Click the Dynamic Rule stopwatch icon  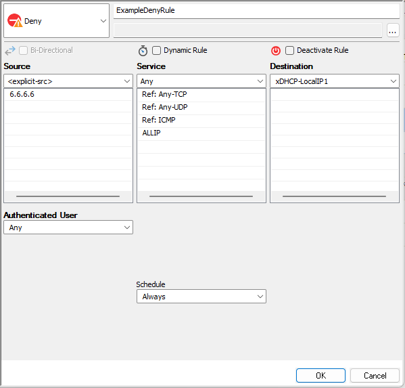pos(143,51)
